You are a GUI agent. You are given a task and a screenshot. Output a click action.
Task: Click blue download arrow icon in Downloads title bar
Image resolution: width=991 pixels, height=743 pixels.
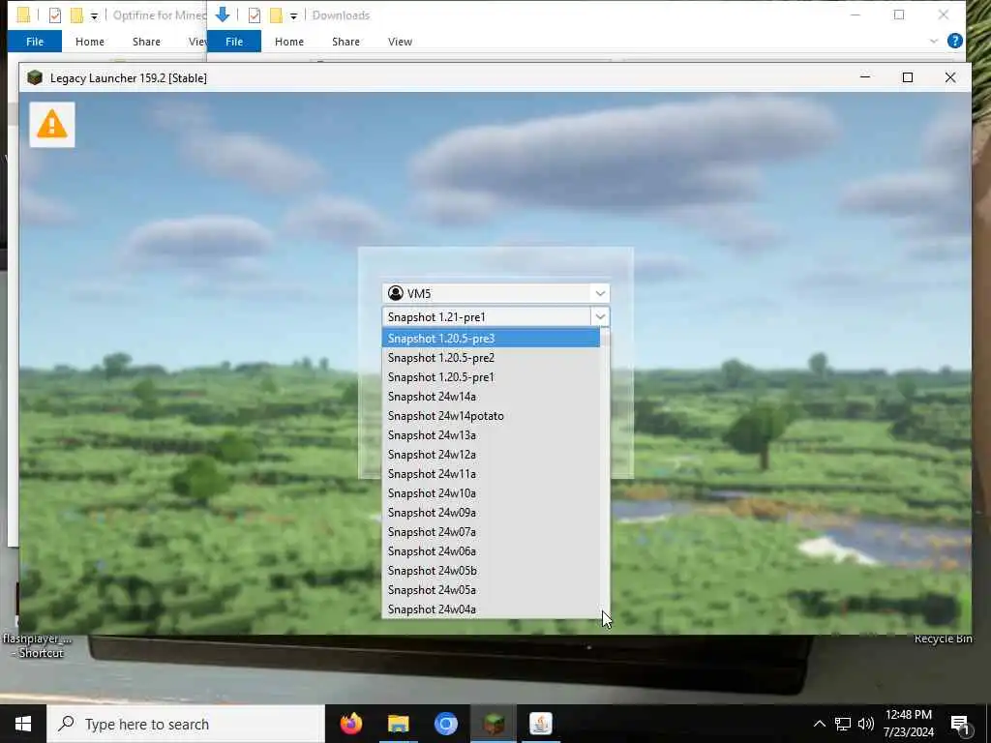pos(222,15)
